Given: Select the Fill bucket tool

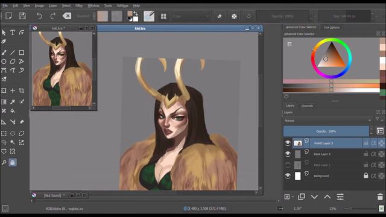Looking at the screenshot, I should 13,111.
